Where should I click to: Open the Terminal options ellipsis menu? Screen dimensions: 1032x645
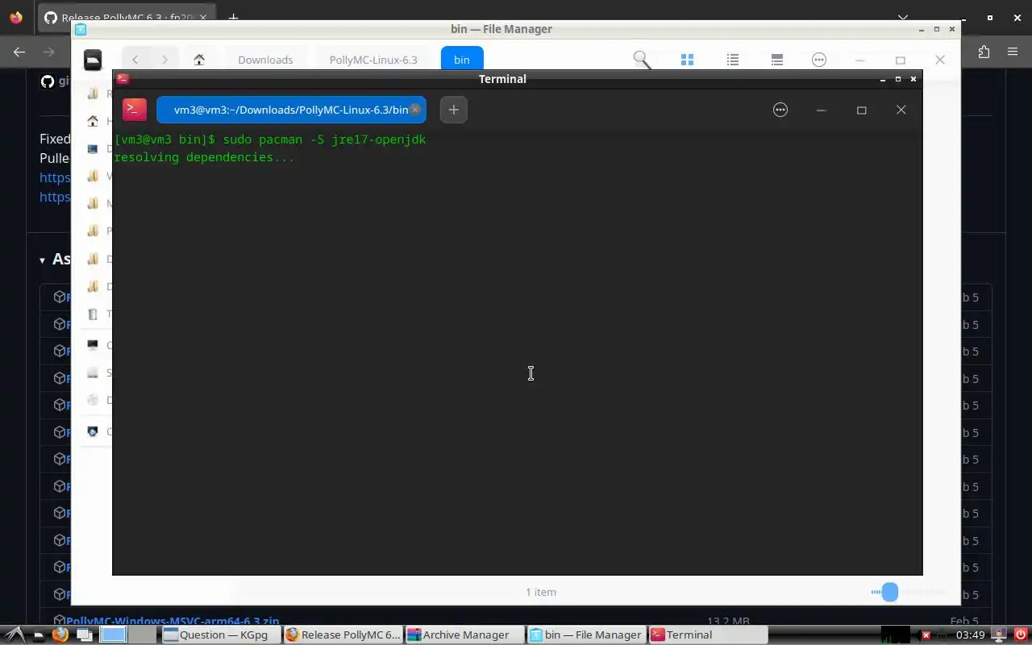coord(780,110)
